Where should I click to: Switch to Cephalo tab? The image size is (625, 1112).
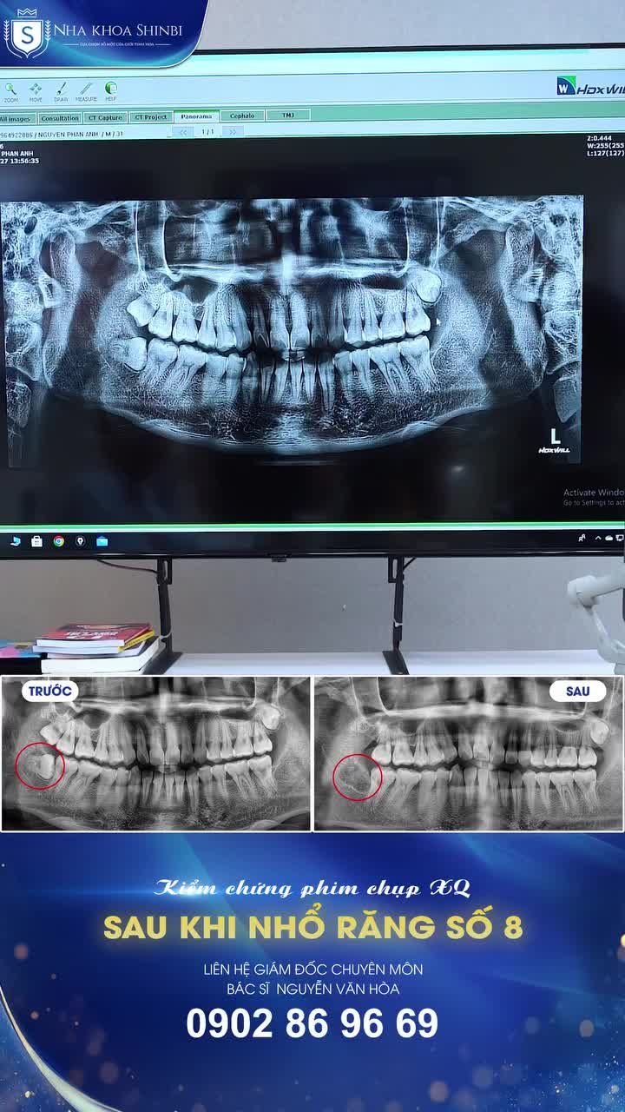(x=242, y=115)
